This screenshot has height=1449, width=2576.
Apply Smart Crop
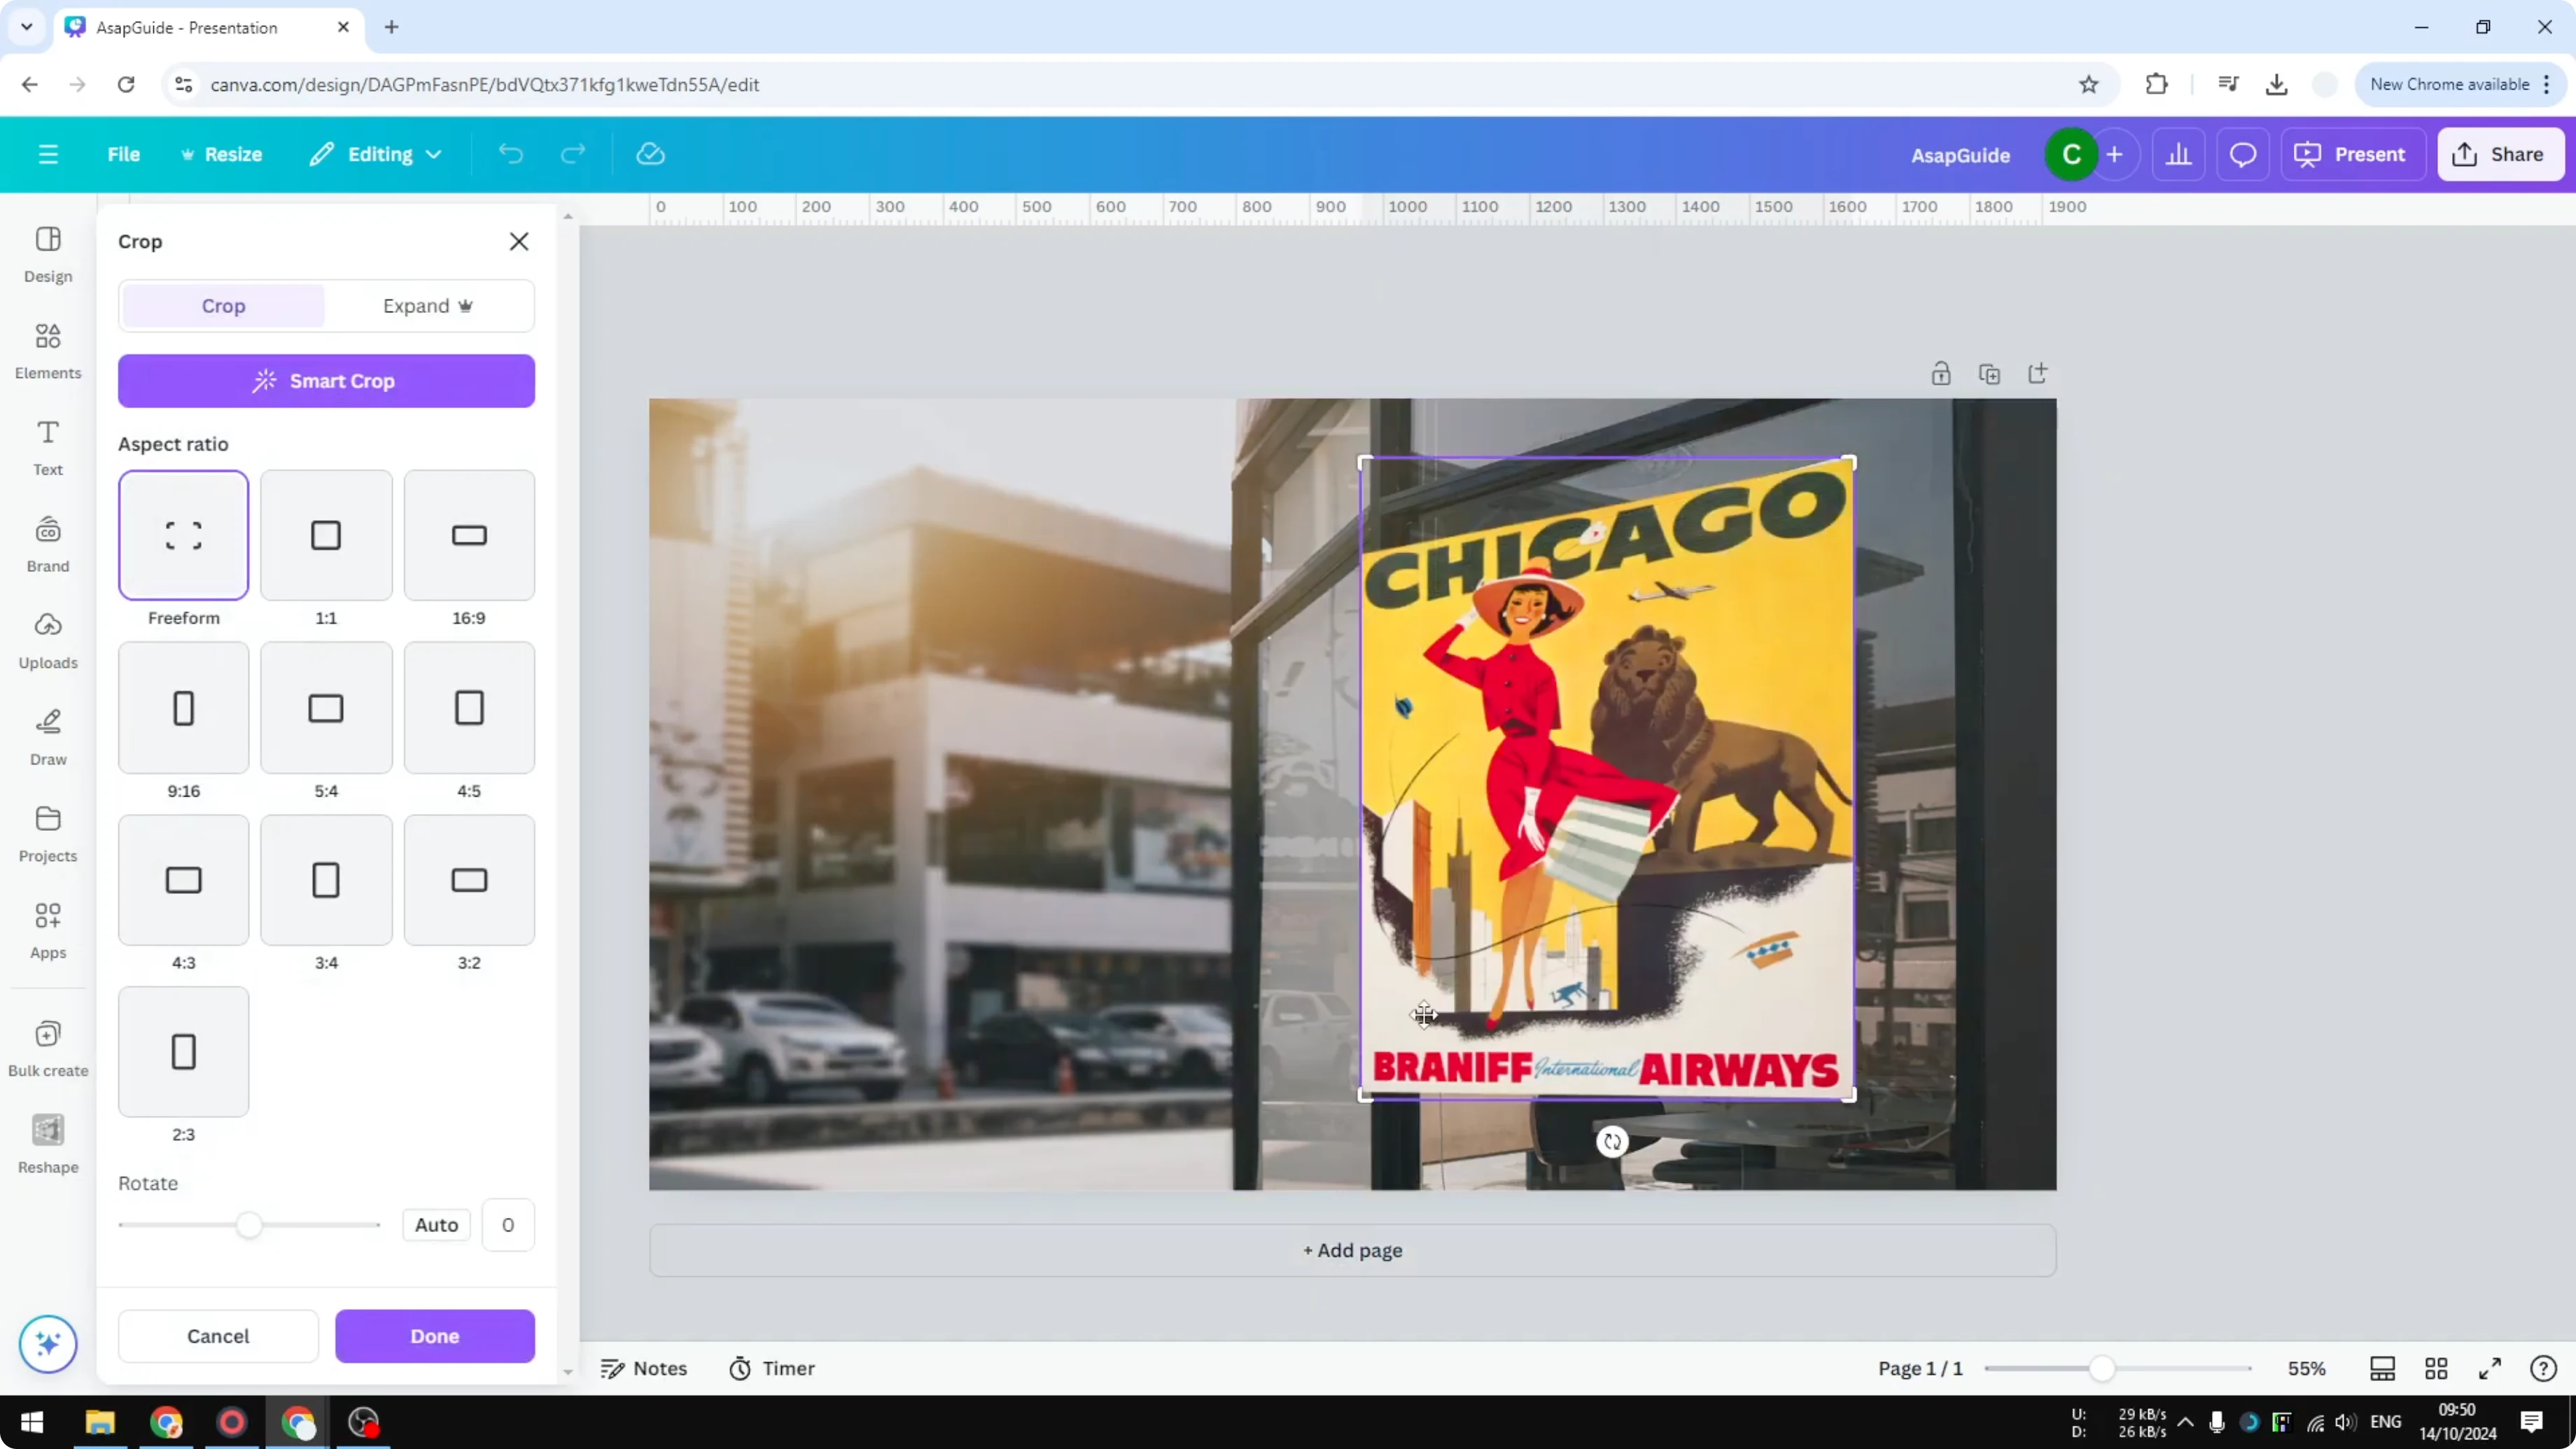[326, 381]
